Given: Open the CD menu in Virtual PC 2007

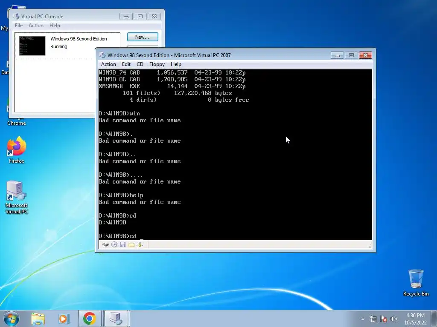Looking at the screenshot, I should pos(140,64).
